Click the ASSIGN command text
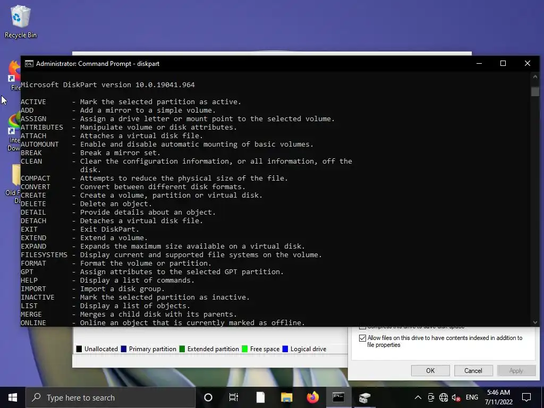This screenshot has height=408, width=544. coord(33,118)
